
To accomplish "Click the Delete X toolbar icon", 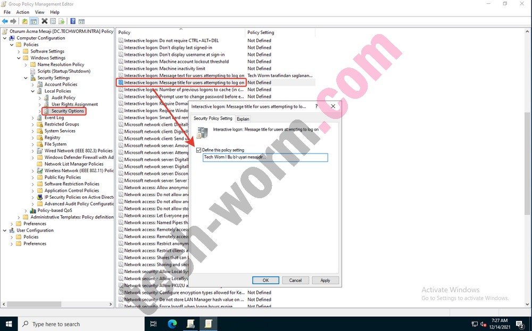I will 45,21.
